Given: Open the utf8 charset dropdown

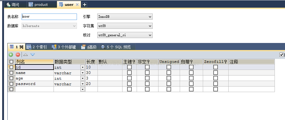Looking at the screenshot, I should click(x=125, y=26).
